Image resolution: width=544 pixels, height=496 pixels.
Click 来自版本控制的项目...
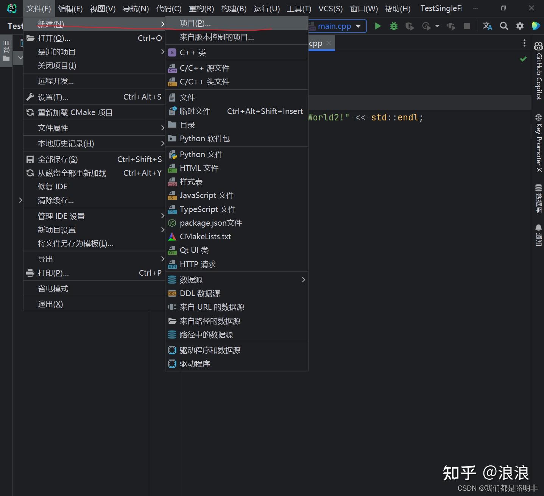(237, 37)
